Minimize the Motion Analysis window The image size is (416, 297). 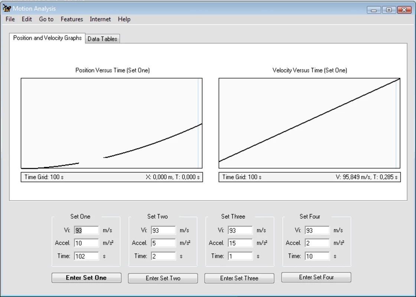click(x=374, y=10)
